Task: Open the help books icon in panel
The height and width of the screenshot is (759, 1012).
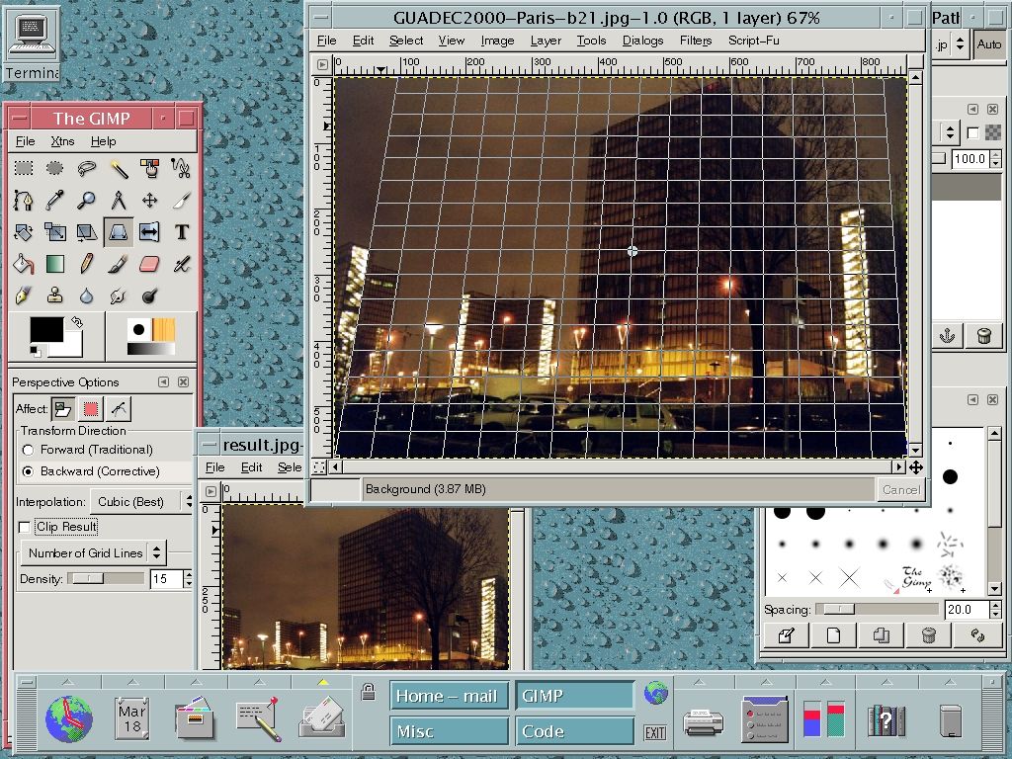Action: [x=887, y=719]
